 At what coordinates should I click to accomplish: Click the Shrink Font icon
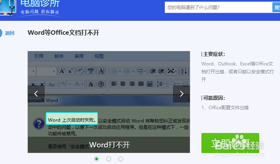71,71
